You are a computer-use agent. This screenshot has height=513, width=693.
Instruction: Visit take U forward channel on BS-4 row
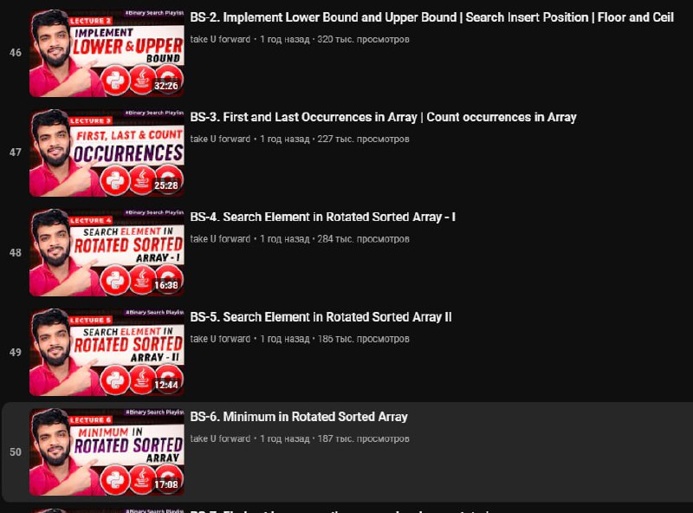click(220, 239)
